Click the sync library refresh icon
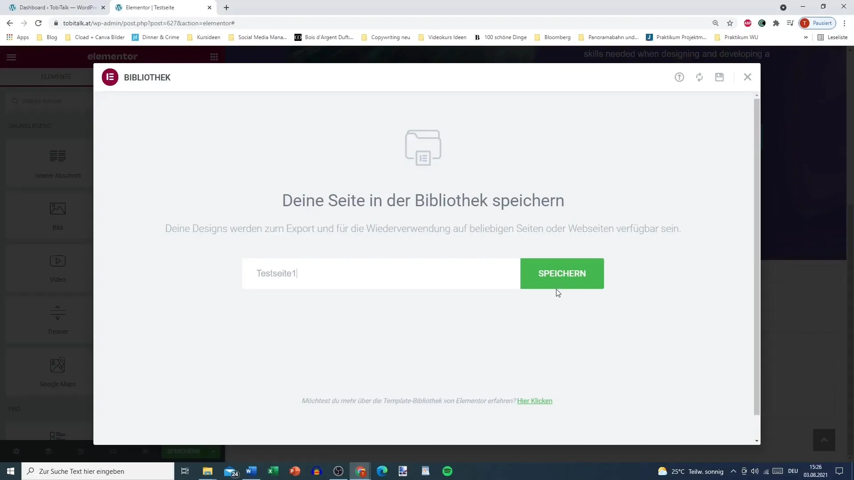 700,77
